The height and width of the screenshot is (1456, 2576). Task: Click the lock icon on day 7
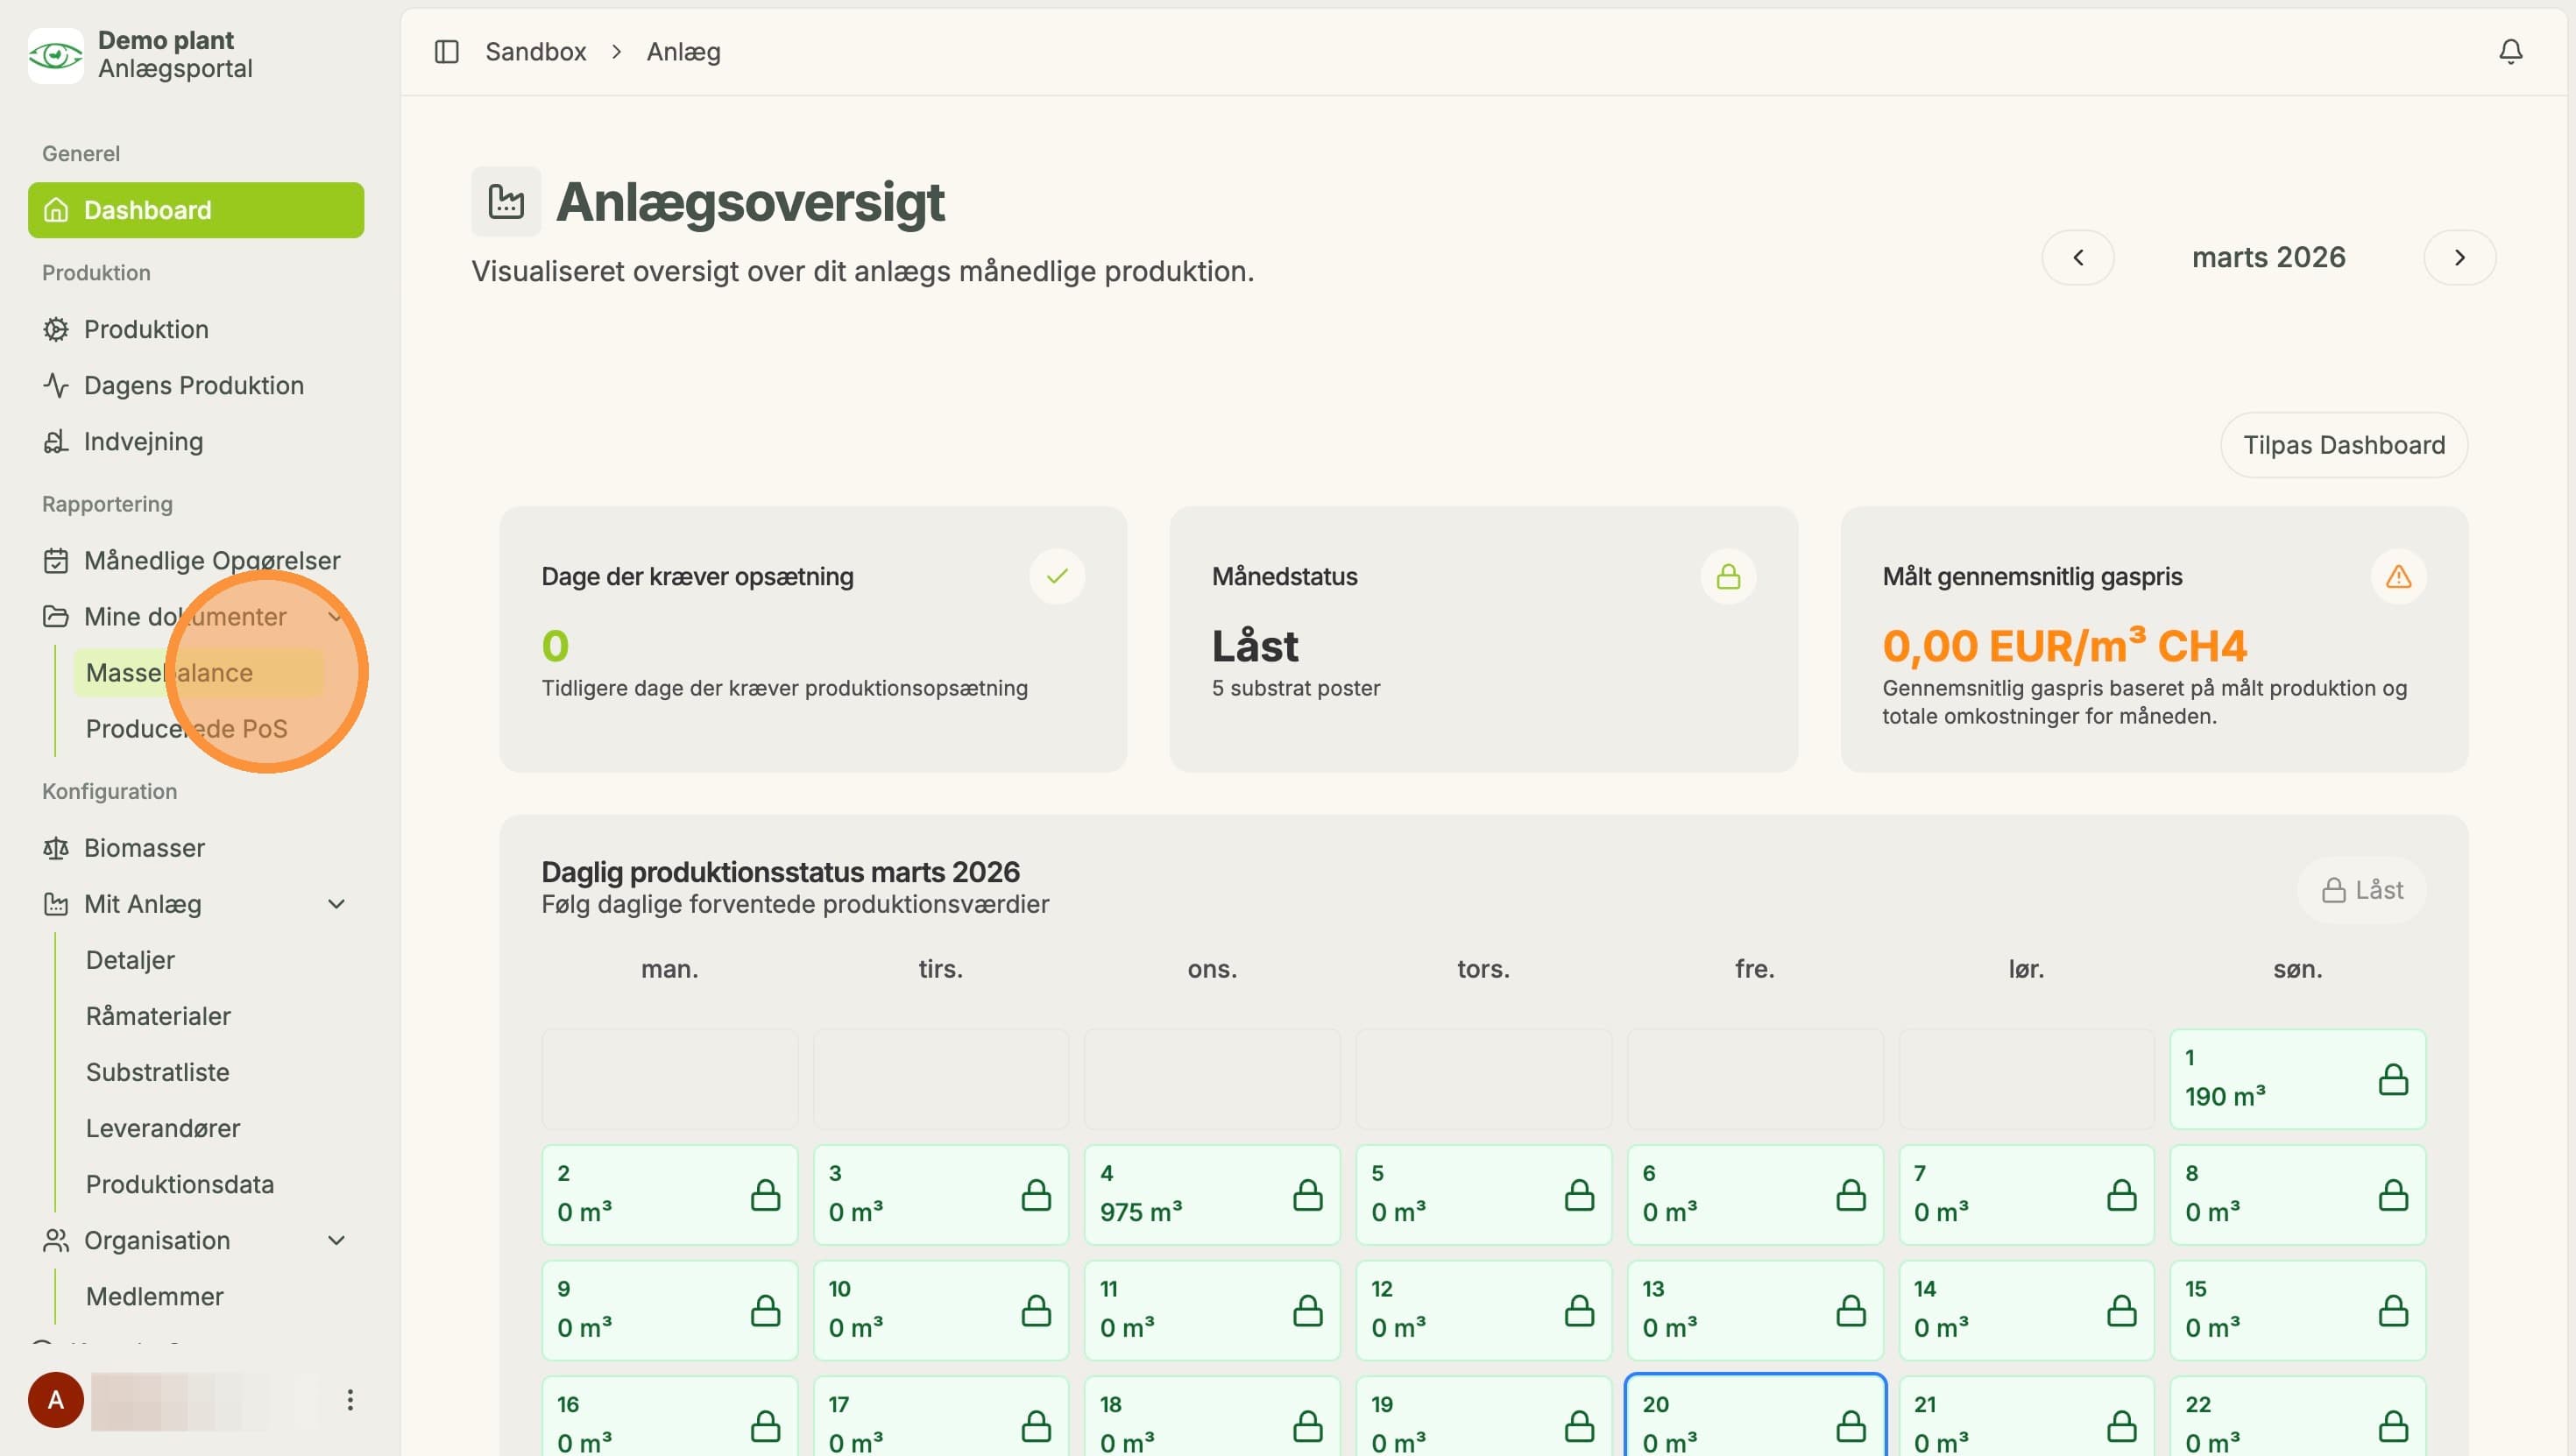point(2121,1194)
